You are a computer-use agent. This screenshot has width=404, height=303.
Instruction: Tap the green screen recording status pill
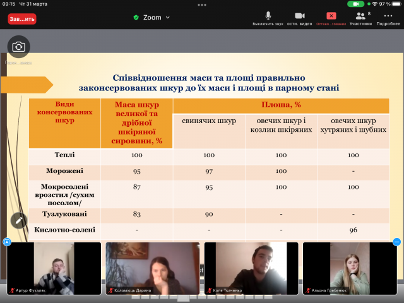(369, 4)
